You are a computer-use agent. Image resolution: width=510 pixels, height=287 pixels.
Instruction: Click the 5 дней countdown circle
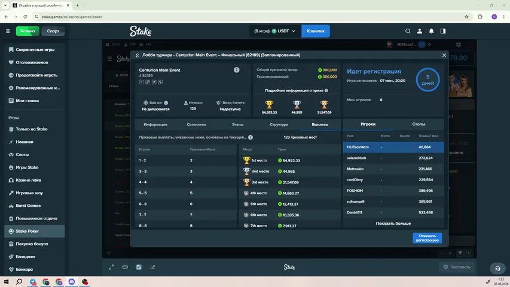pos(427,80)
